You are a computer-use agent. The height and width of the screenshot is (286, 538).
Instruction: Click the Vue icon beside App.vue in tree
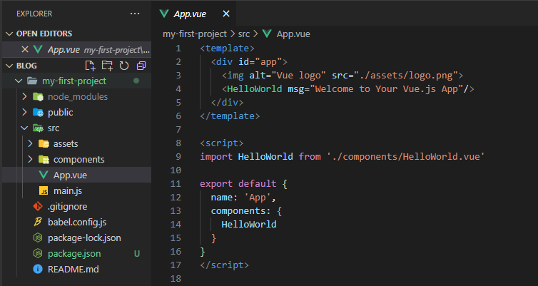pos(44,175)
